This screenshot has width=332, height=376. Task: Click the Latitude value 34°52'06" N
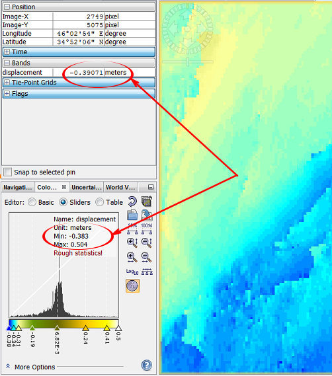(80, 42)
